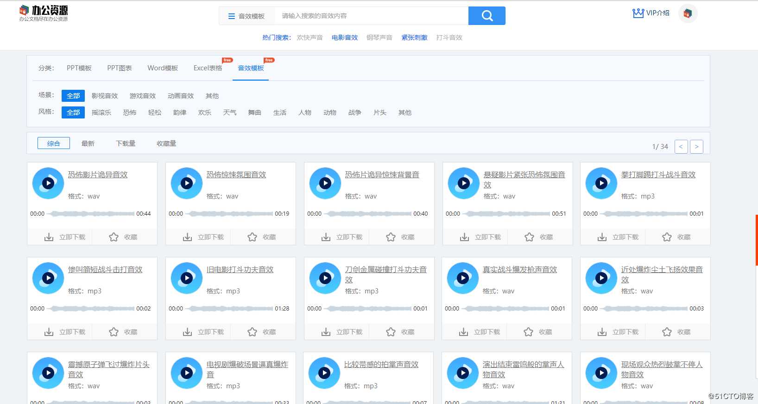Focus the sound effect search input field
758x404 pixels.
click(372, 16)
